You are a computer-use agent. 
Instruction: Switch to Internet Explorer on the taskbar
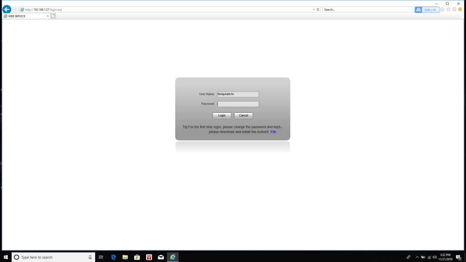point(172,257)
